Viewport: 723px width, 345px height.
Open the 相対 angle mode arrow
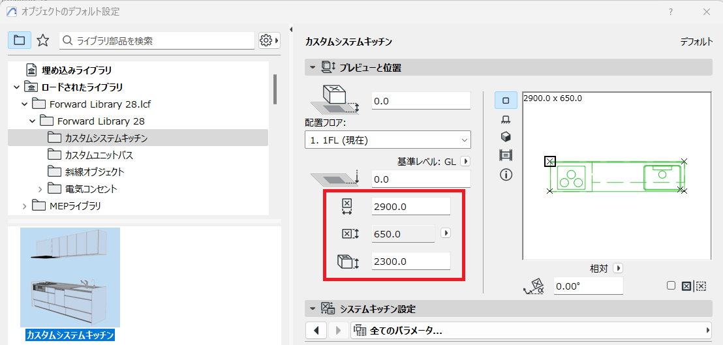[x=619, y=267]
